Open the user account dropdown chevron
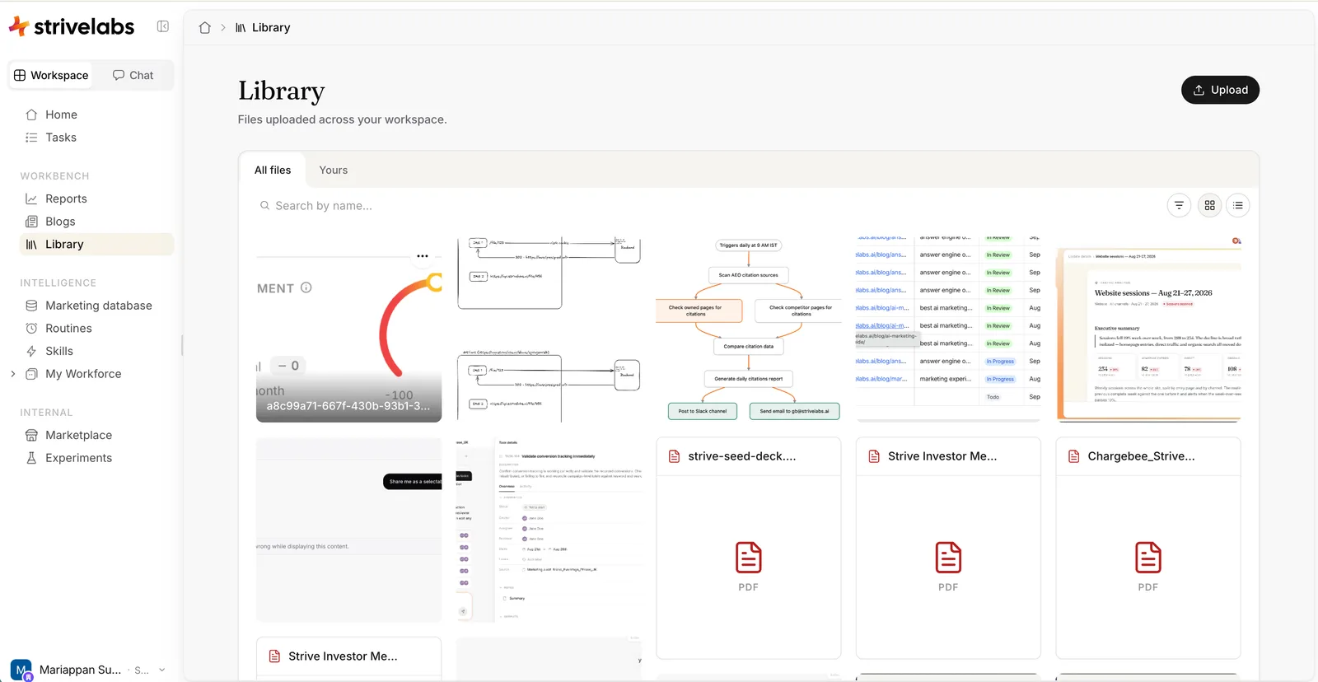Viewport: 1318px width, 682px height. pyautogui.click(x=162, y=670)
